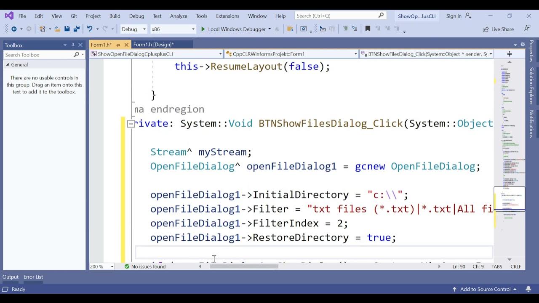The width and height of the screenshot is (539, 303).
Task: Open the active documents list dropdown arrow
Action: tap(515, 45)
